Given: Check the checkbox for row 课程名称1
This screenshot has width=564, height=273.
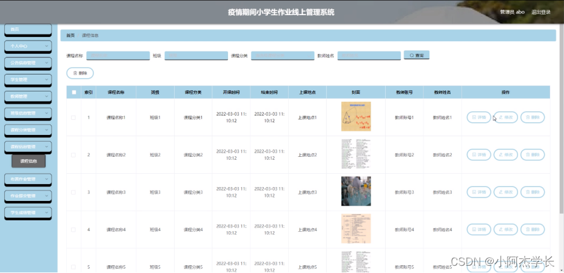Looking at the screenshot, I should (73, 117).
